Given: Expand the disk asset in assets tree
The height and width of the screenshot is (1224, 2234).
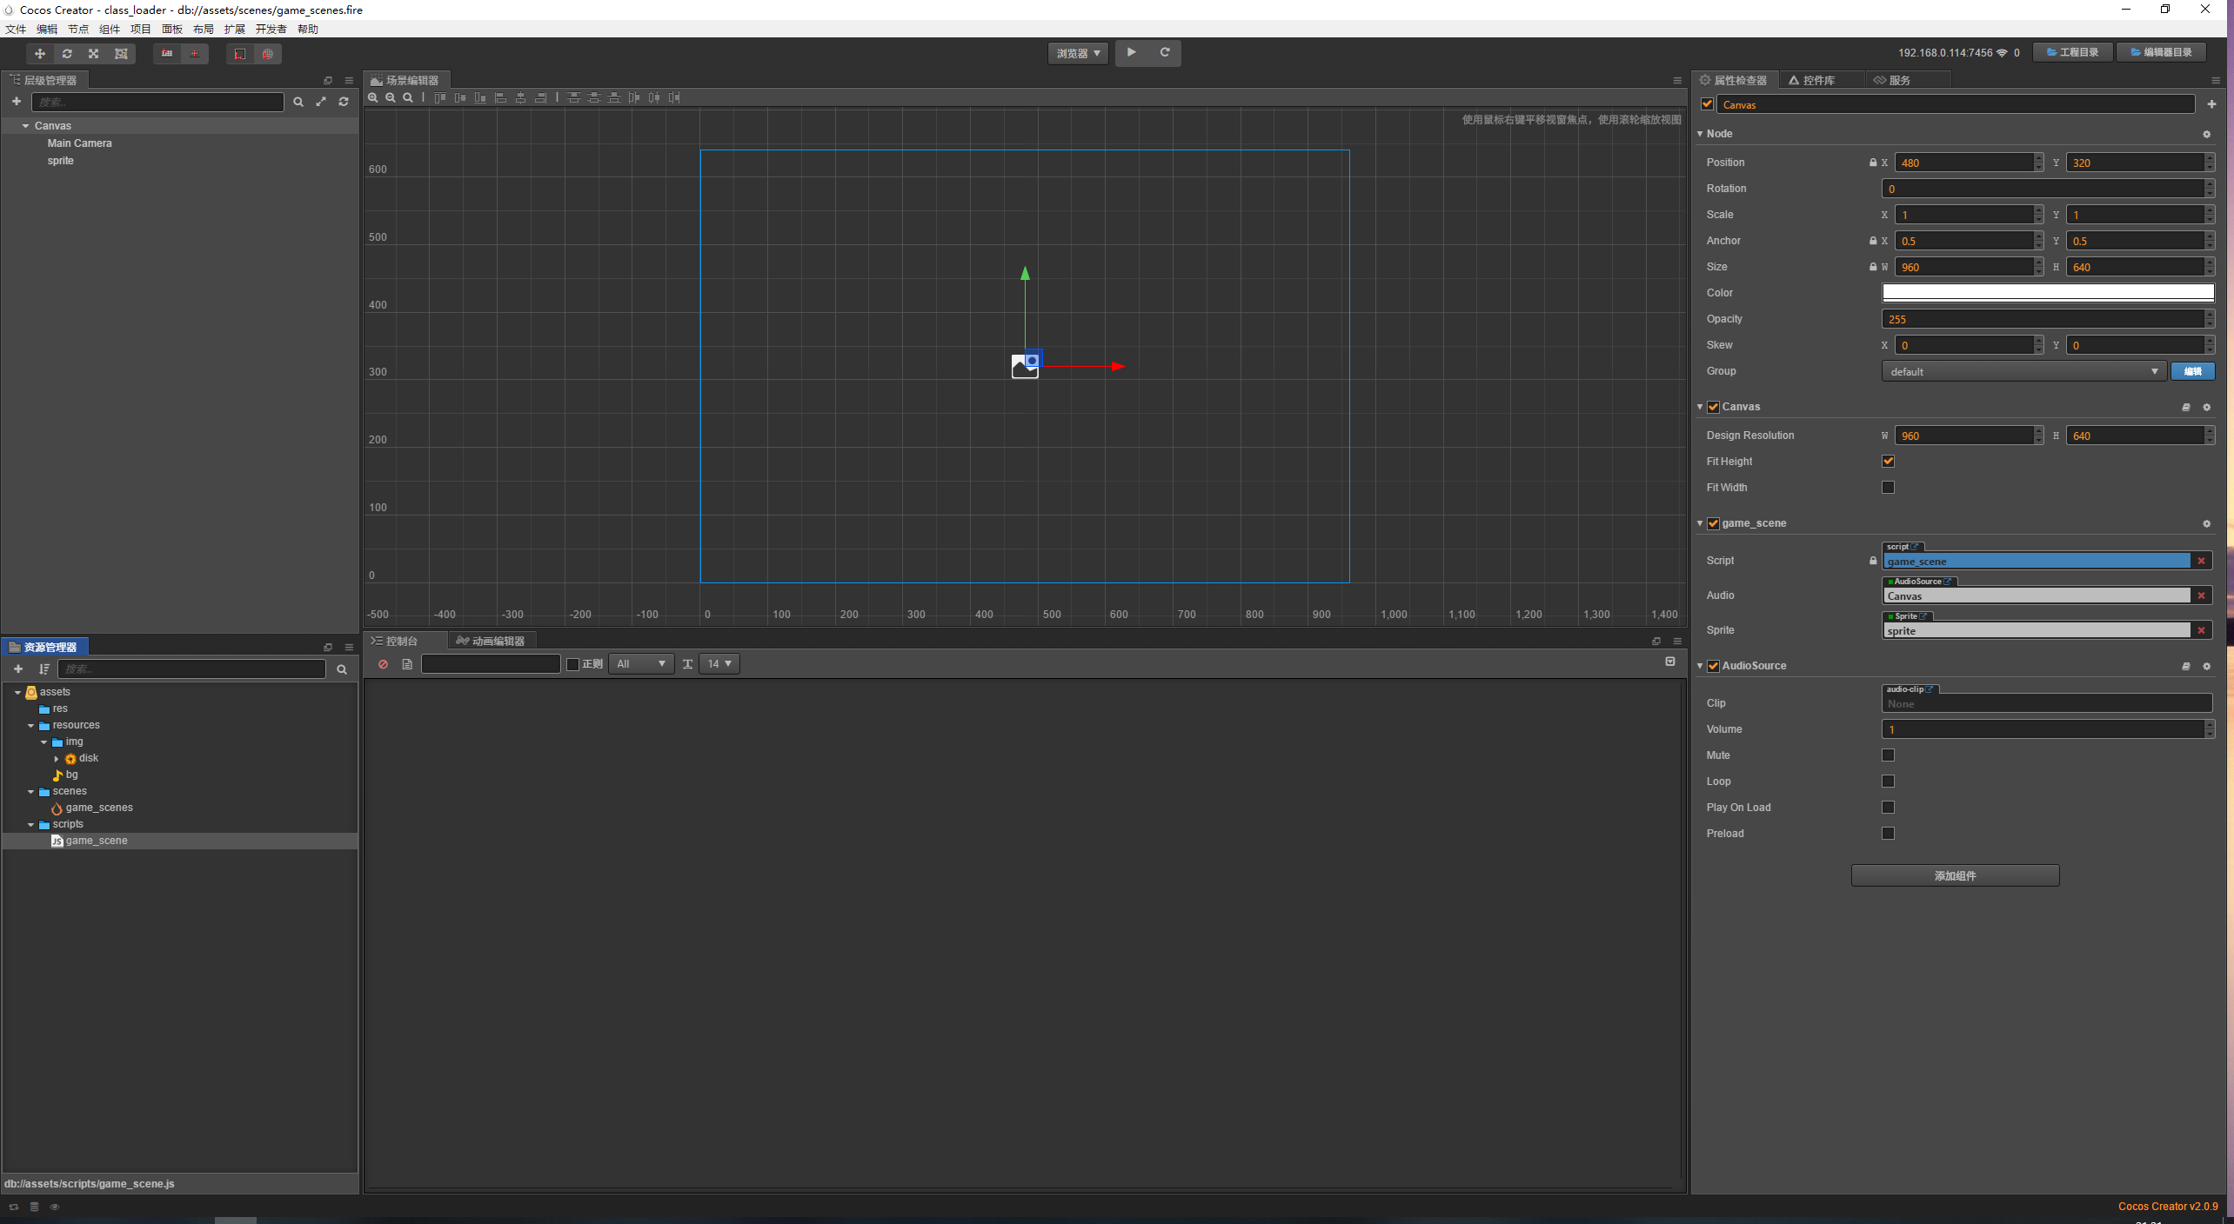Looking at the screenshot, I should coord(57,759).
